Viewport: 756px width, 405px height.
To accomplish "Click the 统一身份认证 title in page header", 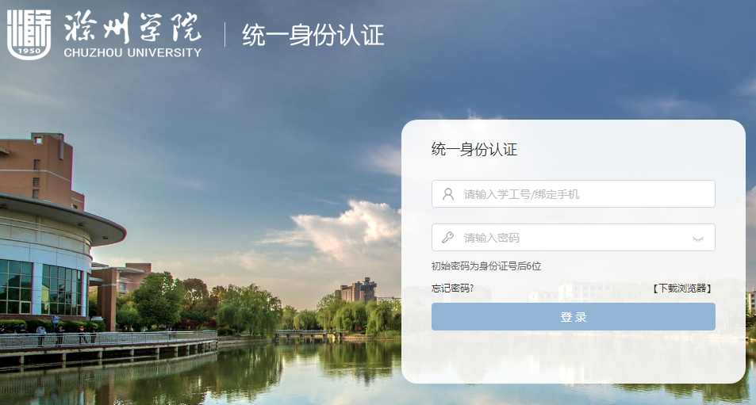I will [x=313, y=35].
